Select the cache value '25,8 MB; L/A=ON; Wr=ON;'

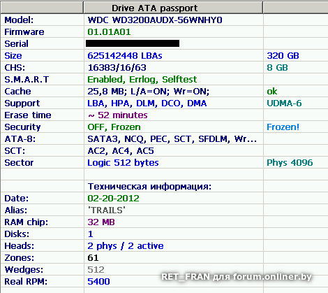tap(149, 92)
